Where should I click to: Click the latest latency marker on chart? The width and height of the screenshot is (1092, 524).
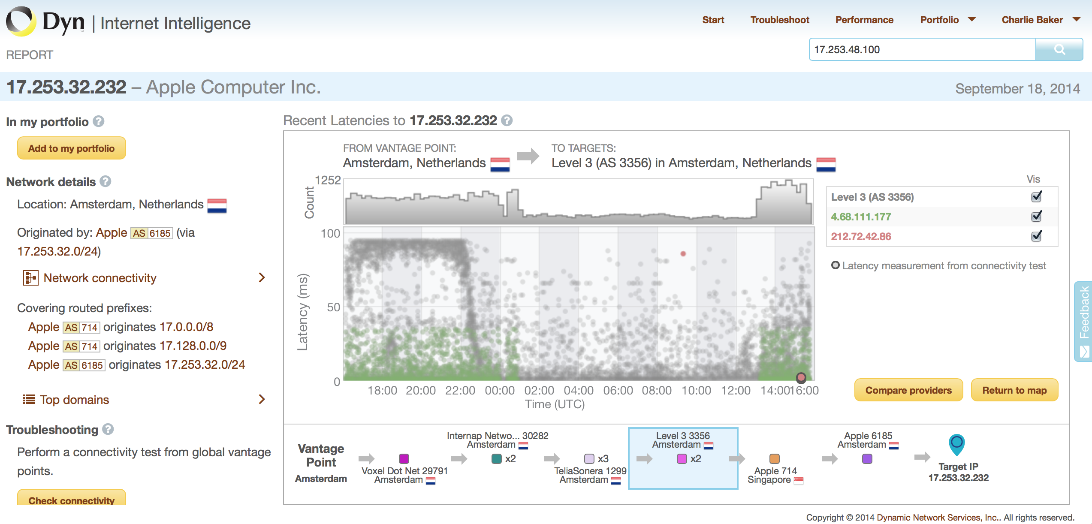click(x=801, y=378)
